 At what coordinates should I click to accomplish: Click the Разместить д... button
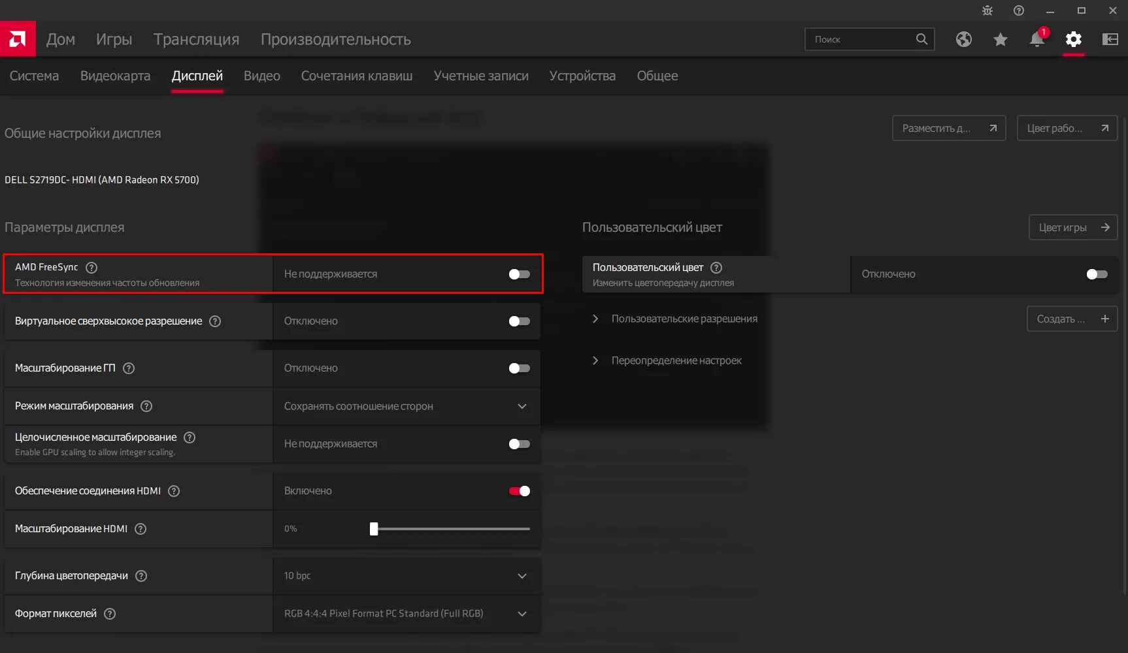pos(949,128)
